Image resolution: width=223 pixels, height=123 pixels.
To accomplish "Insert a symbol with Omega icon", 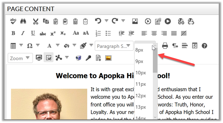I will 30,46.
